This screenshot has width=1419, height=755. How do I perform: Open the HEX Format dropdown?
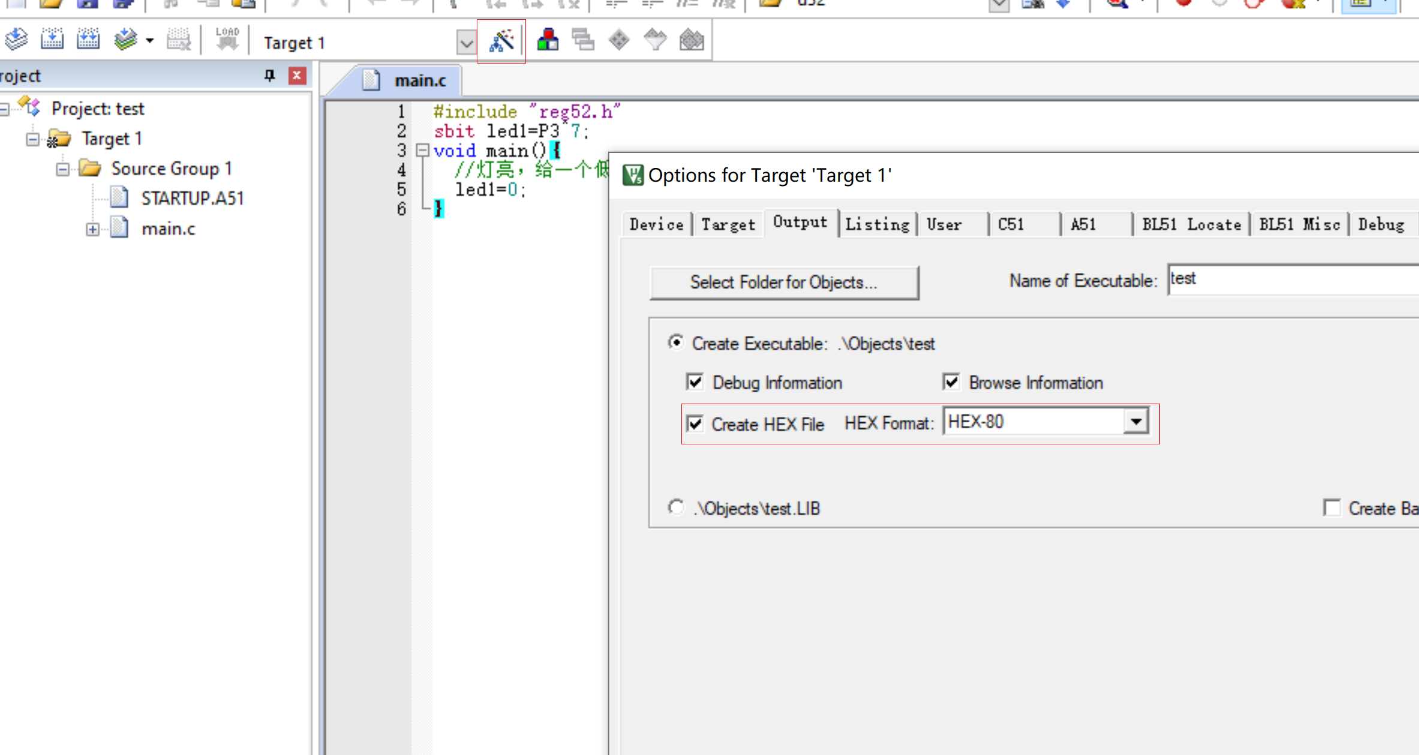1136,422
